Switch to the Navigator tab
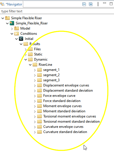This screenshot has height=160, width=114. (11, 4)
